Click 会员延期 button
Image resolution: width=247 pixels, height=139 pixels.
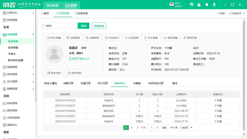point(132,38)
